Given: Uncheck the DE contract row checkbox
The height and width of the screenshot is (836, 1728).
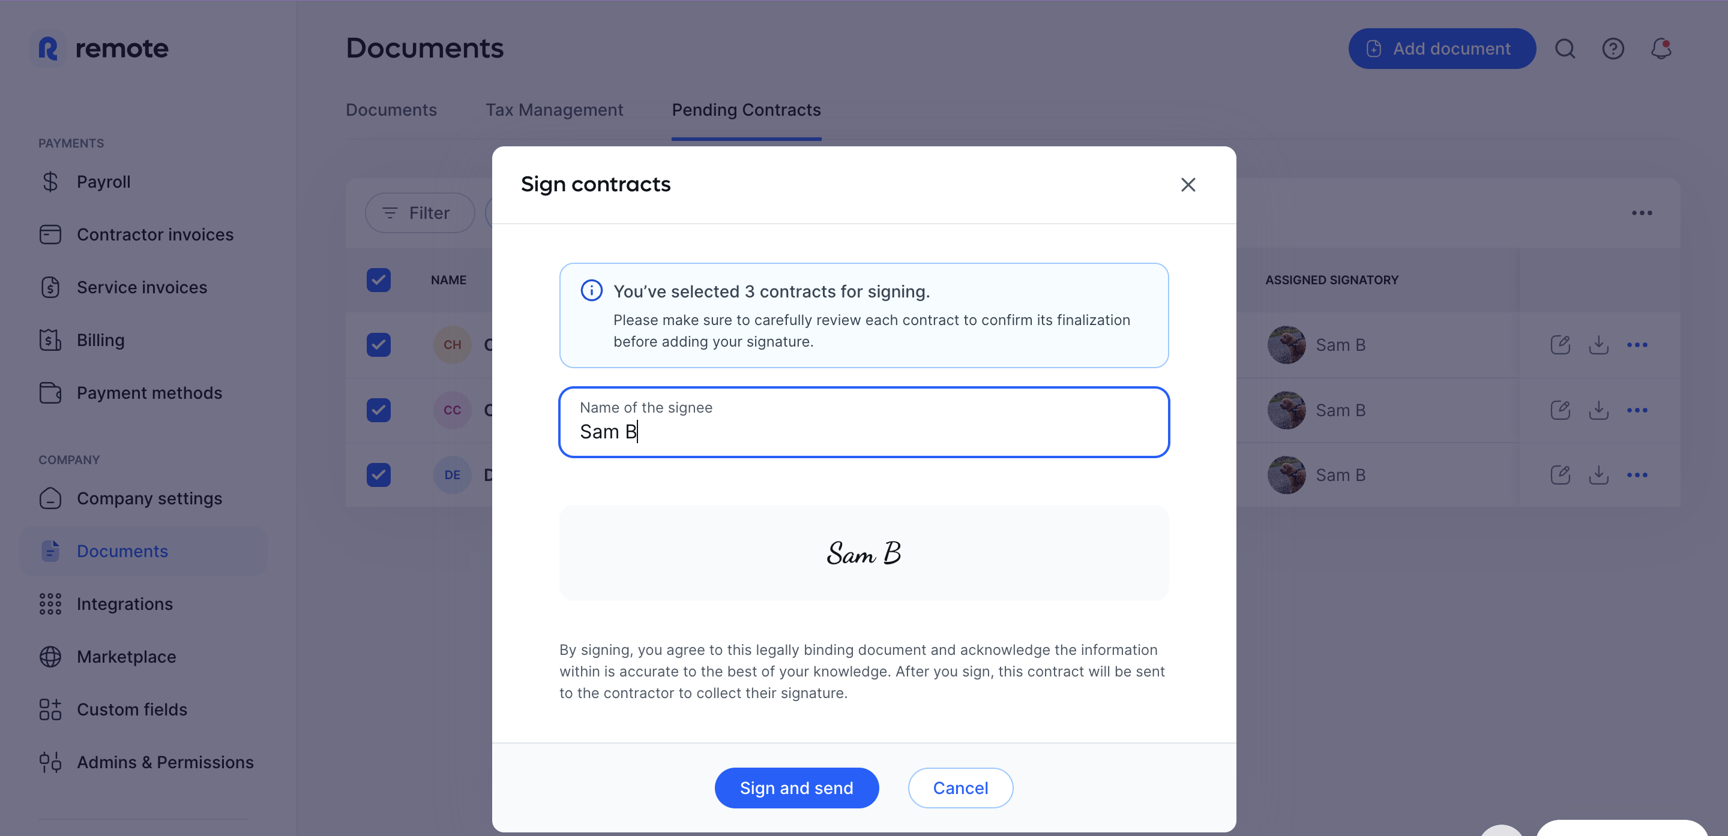Looking at the screenshot, I should [378, 474].
